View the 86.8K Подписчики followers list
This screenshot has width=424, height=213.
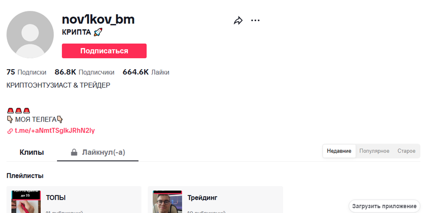point(84,72)
